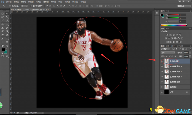The image size is (192, 115).
Task: Hide the 高斯模糊 副本 3 layer
Action: click(x=162, y=71)
